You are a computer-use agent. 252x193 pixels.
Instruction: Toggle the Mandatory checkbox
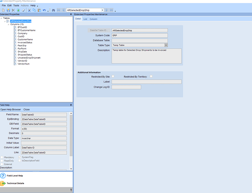[x=2, y=157]
